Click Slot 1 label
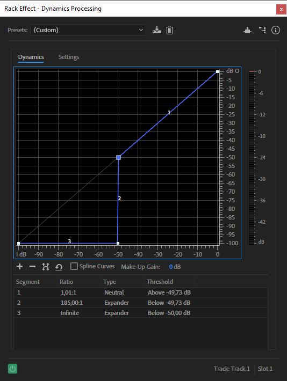Screen dimensions: 287x381 click(x=265, y=369)
